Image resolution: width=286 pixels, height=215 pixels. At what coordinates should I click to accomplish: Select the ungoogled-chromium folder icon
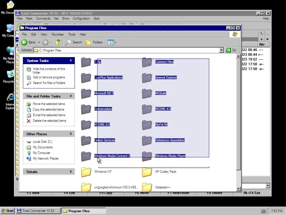click(86, 187)
